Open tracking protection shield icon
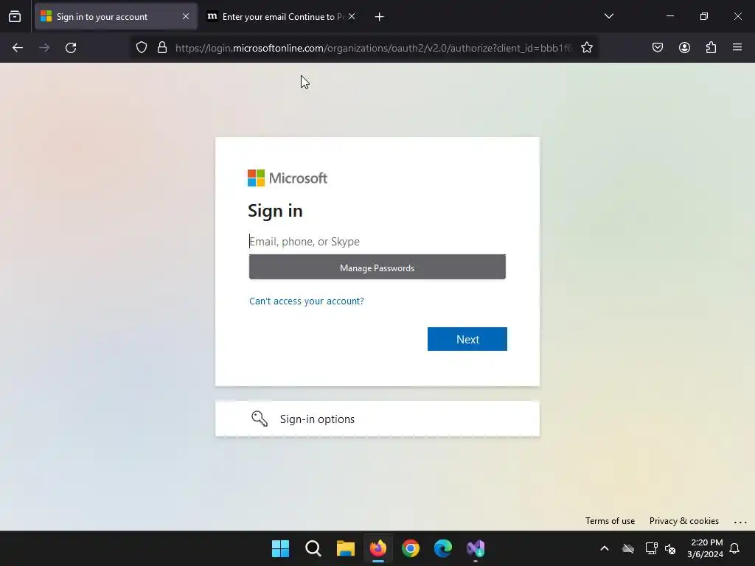Image resolution: width=755 pixels, height=566 pixels. point(141,48)
